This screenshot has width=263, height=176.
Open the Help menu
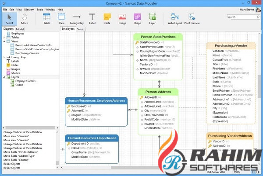click(60, 10)
